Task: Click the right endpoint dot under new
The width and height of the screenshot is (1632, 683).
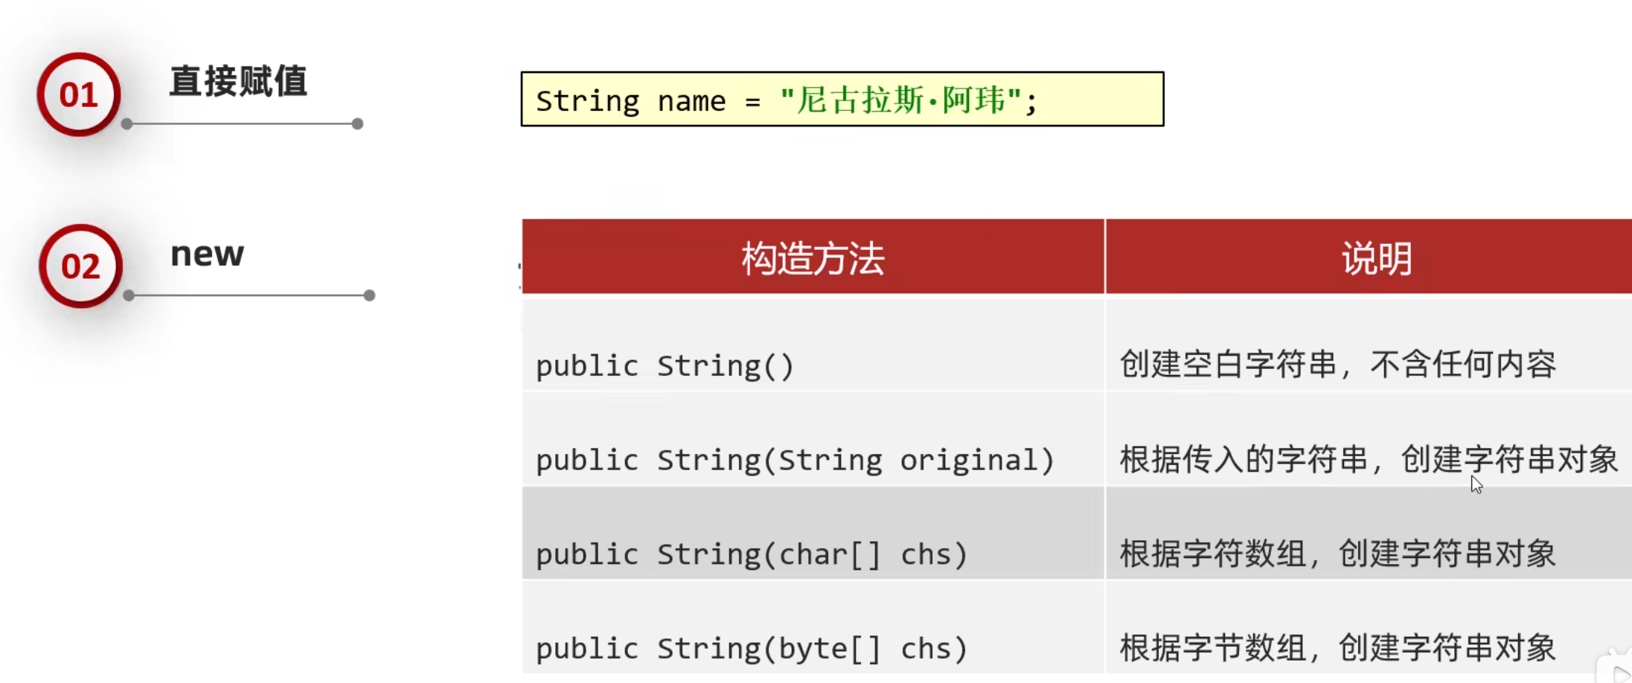Action: tap(369, 295)
